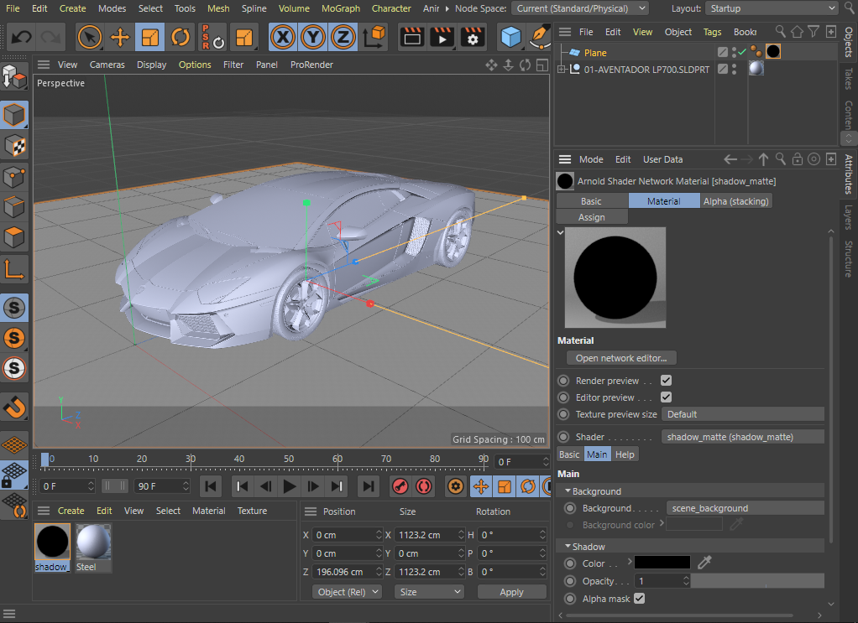Open the MoGraph menu

click(340, 8)
